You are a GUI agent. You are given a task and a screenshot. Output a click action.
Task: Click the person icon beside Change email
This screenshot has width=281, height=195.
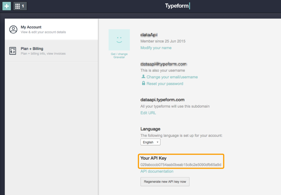coord(143,77)
